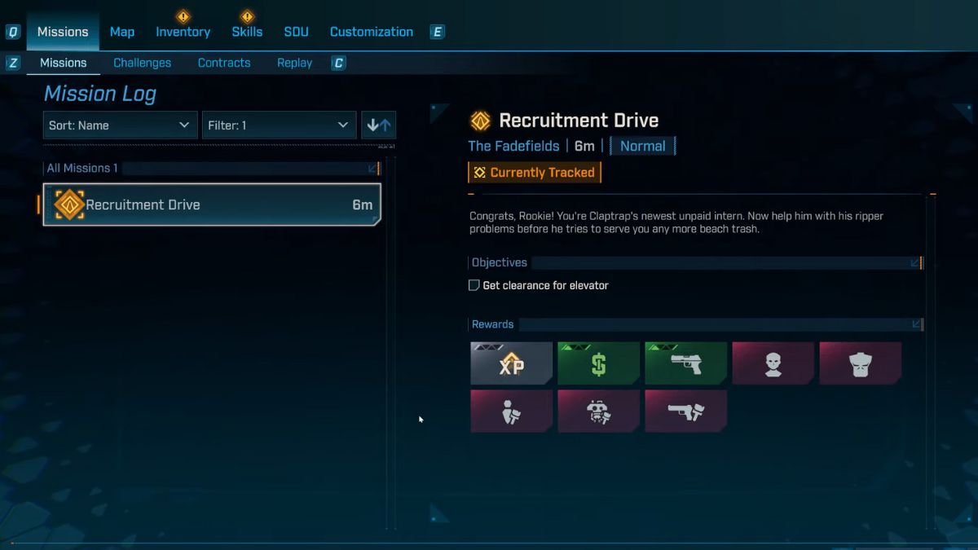Image resolution: width=978 pixels, height=550 pixels.
Task: Click the robot drone skin reward icon
Action: (x=598, y=411)
